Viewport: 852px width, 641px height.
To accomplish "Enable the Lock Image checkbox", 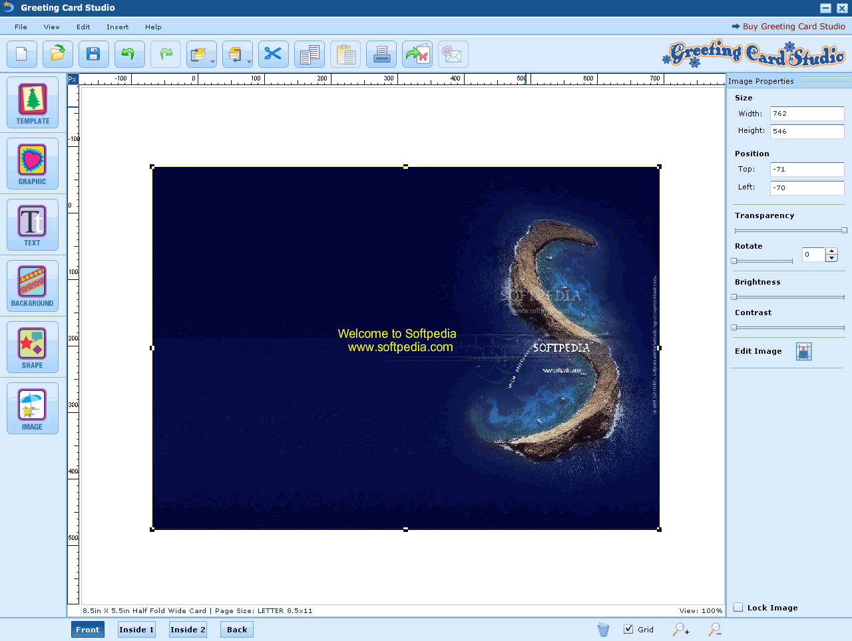I will tap(738, 607).
